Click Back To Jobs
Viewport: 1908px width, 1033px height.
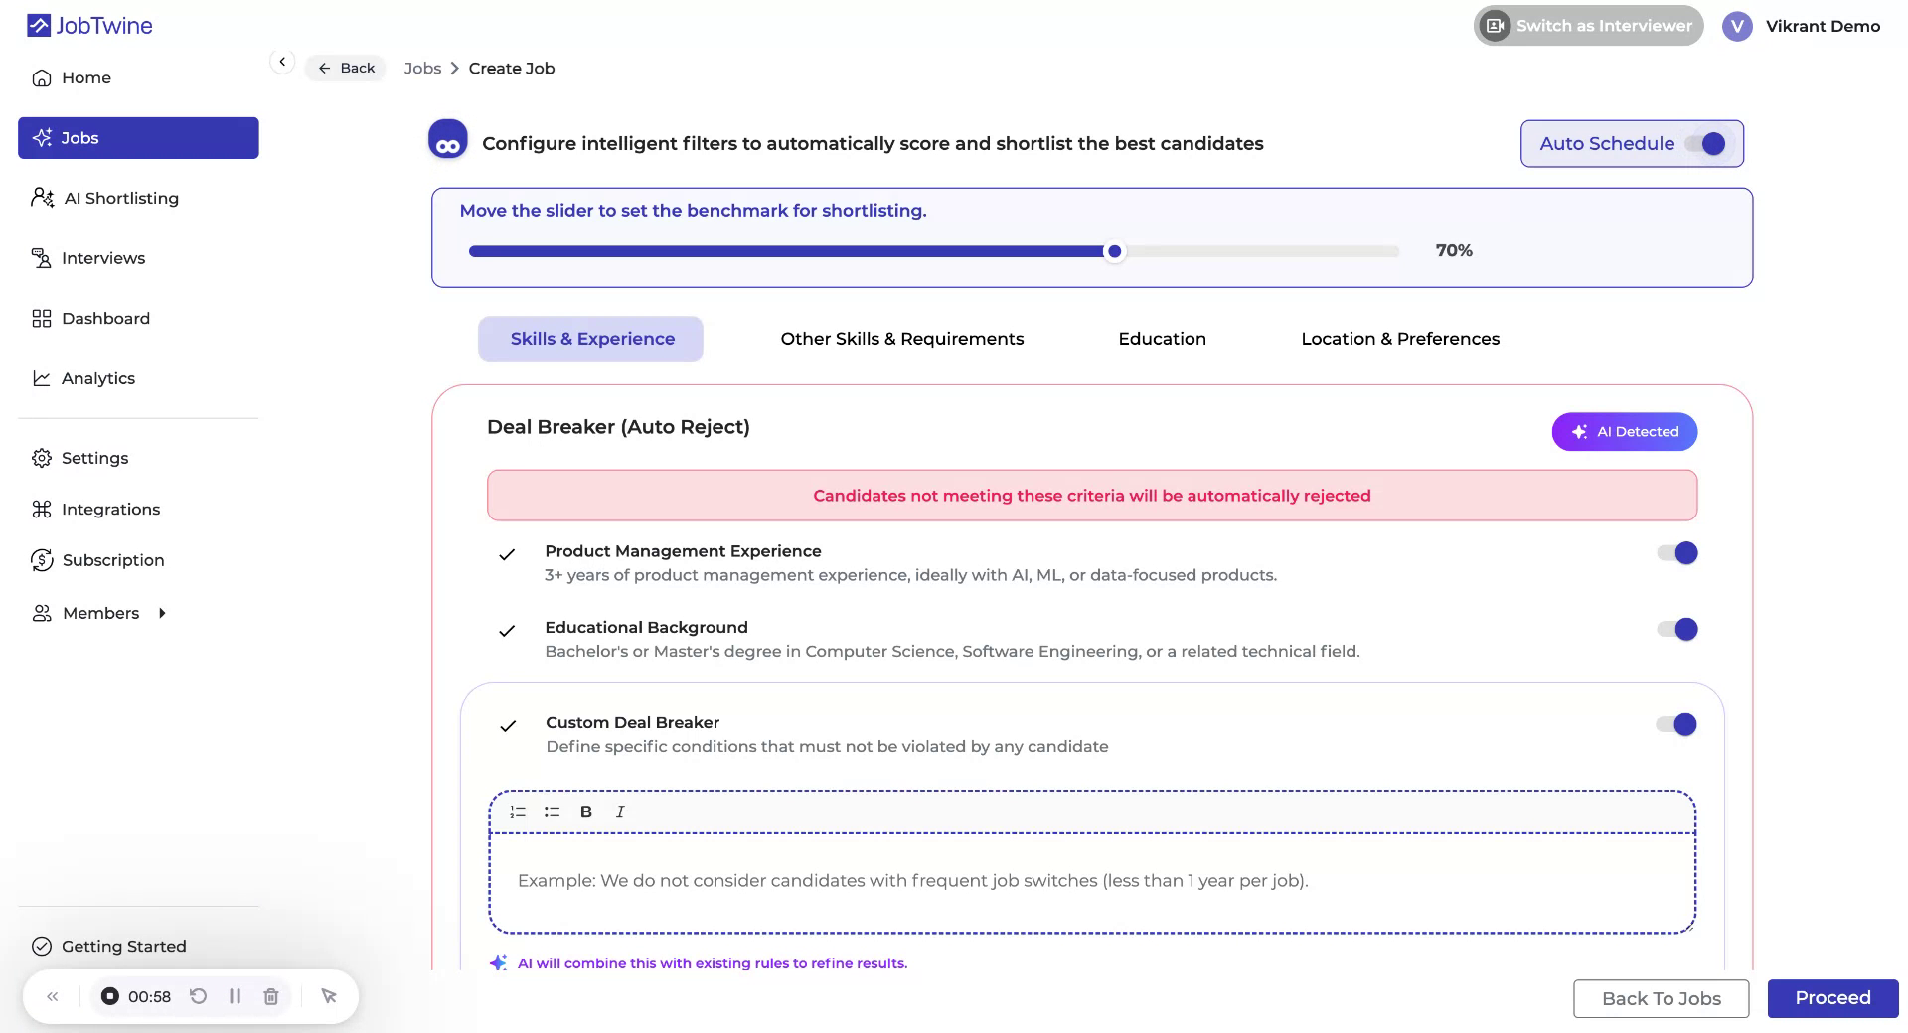pyautogui.click(x=1661, y=998)
